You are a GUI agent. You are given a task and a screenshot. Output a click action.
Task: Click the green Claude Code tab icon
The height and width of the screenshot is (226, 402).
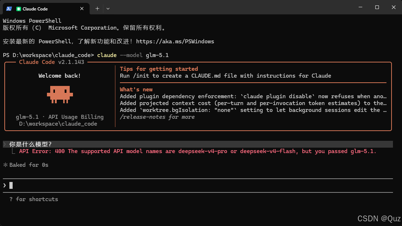[x=18, y=9]
